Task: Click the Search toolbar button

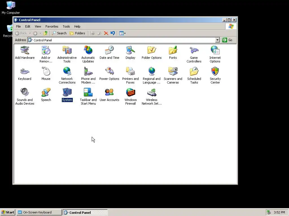Action: point(59,33)
